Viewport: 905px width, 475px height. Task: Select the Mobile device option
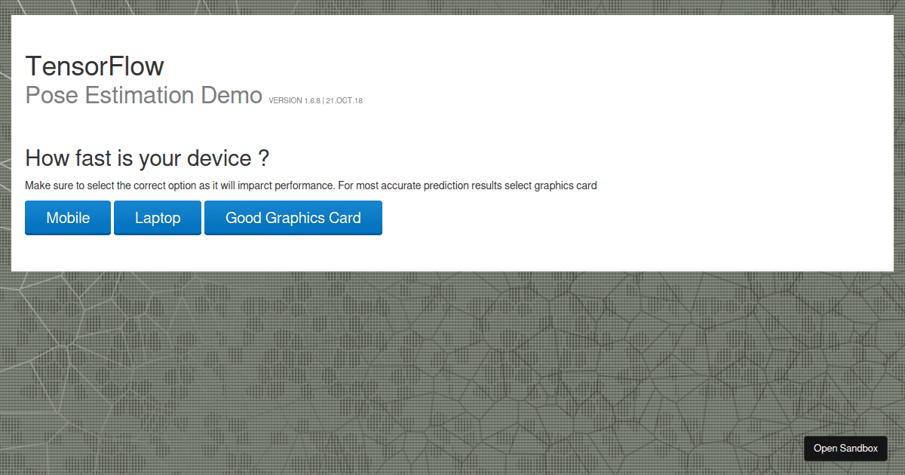[68, 218]
